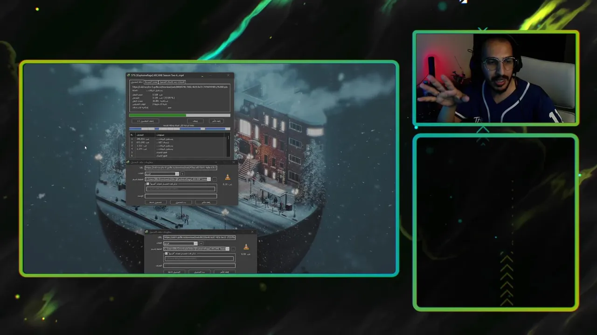597x335 pixels.
Task: Click 'N.' column header in connections list
Action: [132, 135]
